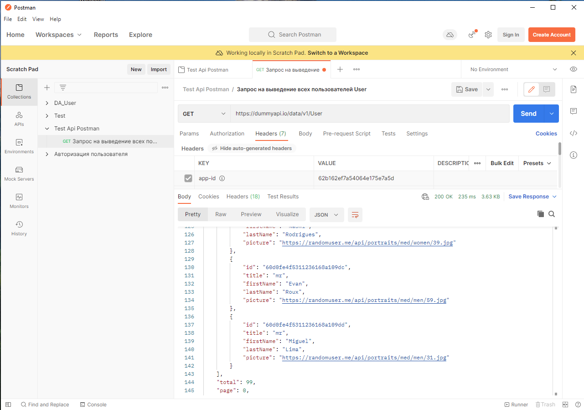The height and width of the screenshot is (410, 584).
Task: Hide auto-generated headers
Action: [253, 148]
